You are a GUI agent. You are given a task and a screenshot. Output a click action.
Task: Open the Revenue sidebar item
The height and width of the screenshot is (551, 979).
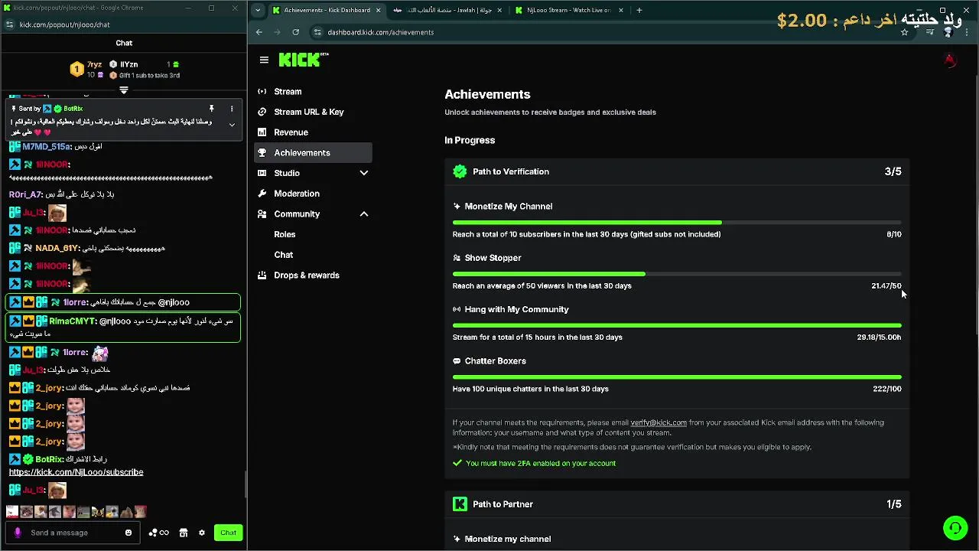[x=291, y=132]
